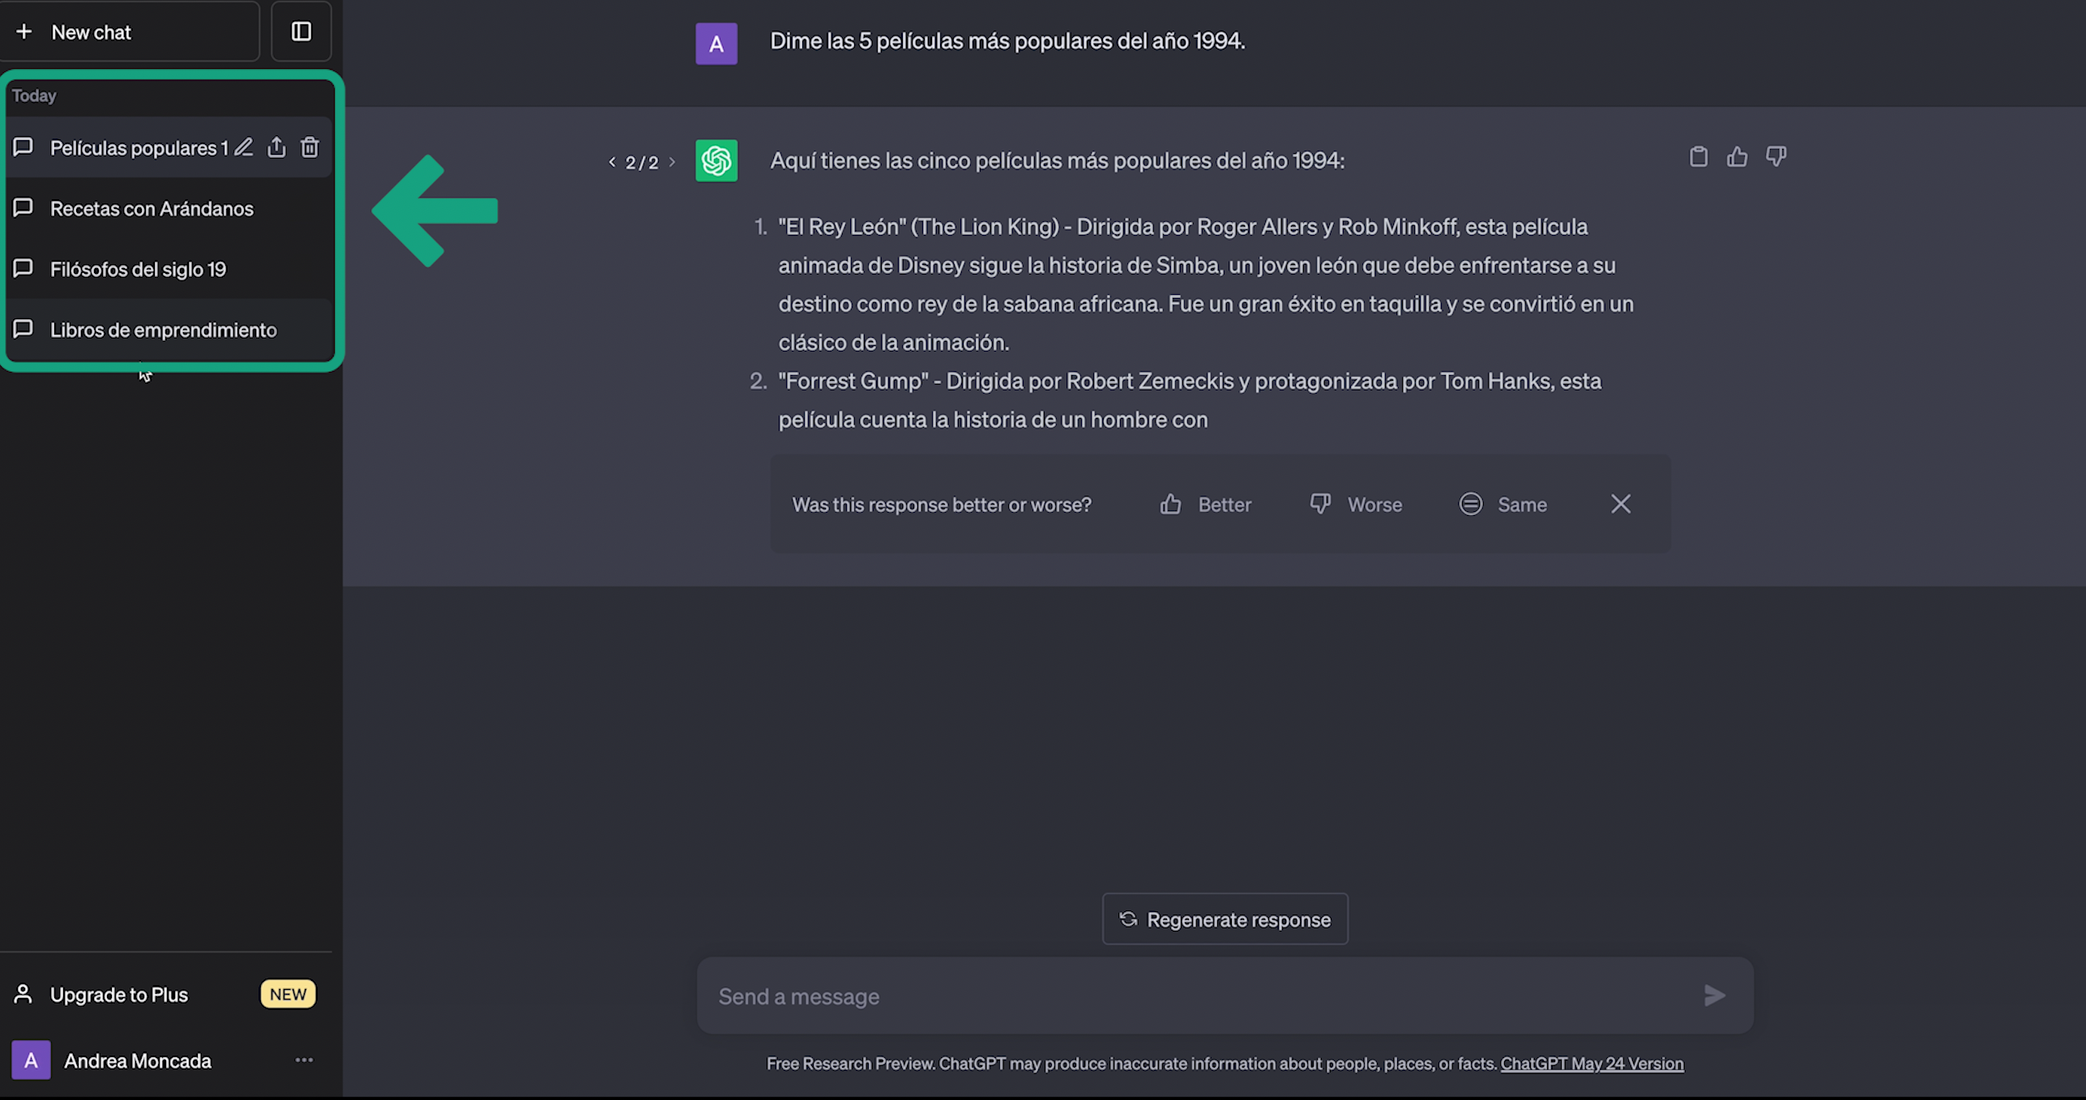Open the Filósofos del siglo 19 chat
2086x1100 pixels.
pos(138,270)
